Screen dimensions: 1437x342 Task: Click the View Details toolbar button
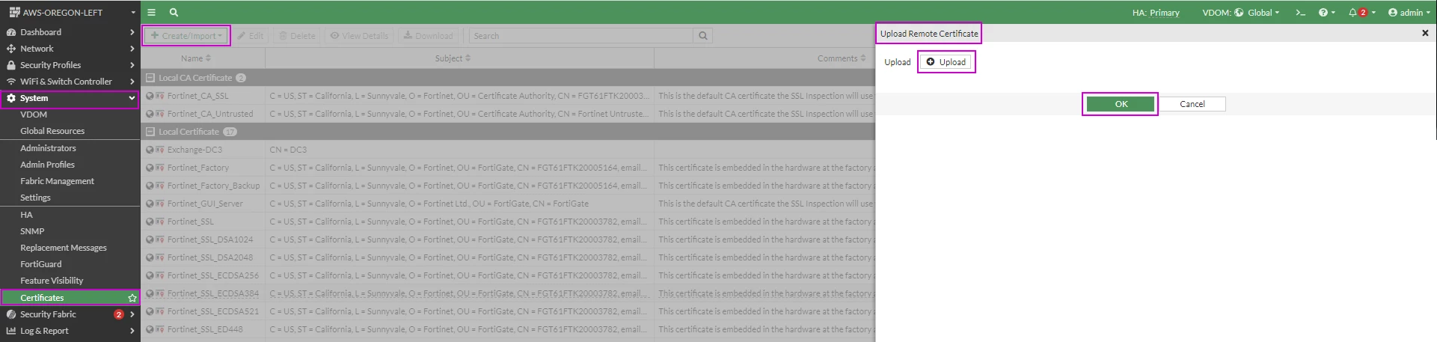359,35
